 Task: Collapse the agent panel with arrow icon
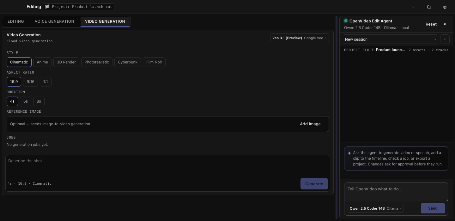[444, 24]
